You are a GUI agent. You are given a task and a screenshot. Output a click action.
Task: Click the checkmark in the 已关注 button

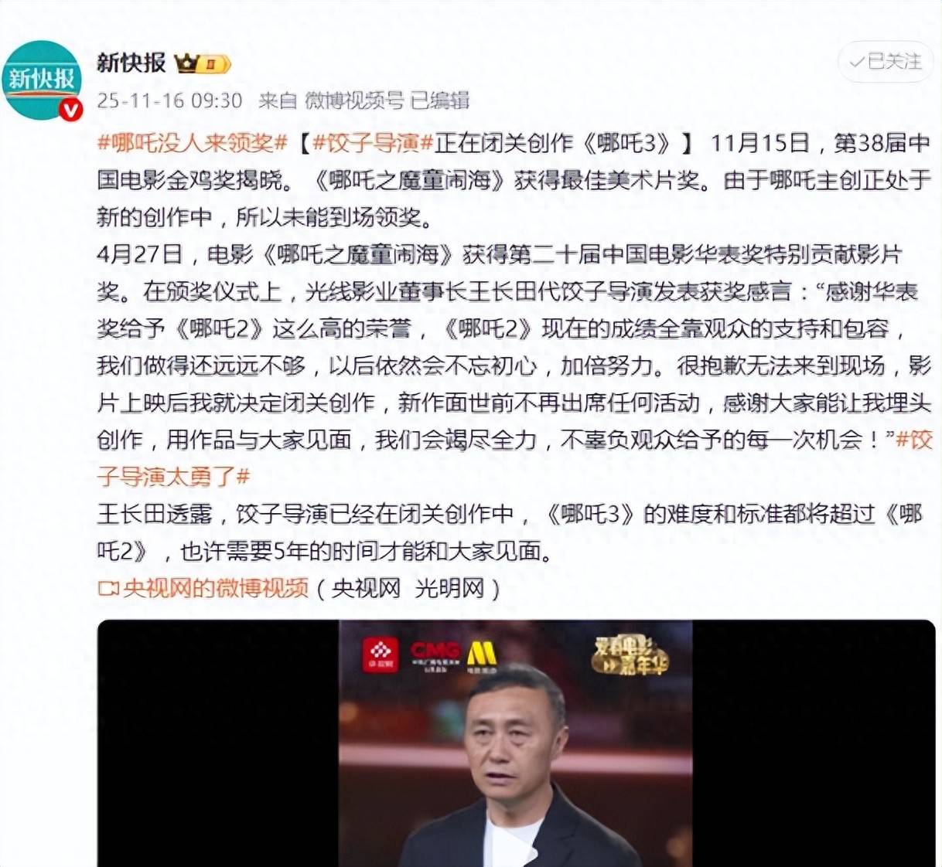click(857, 62)
